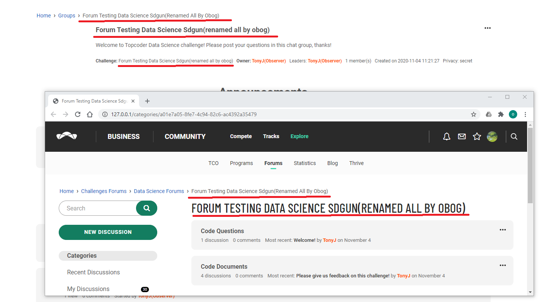Go to the Thrive tab
The image size is (546, 302).
tap(357, 163)
